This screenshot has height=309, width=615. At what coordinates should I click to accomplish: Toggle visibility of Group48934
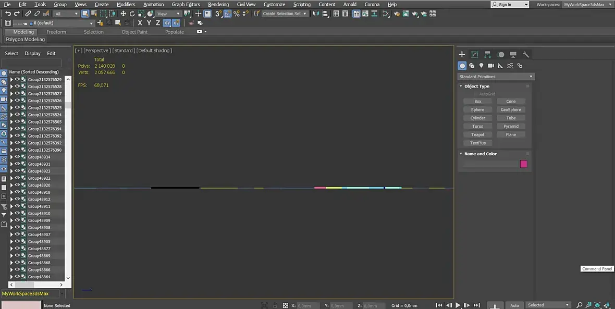pyautogui.click(x=17, y=157)
